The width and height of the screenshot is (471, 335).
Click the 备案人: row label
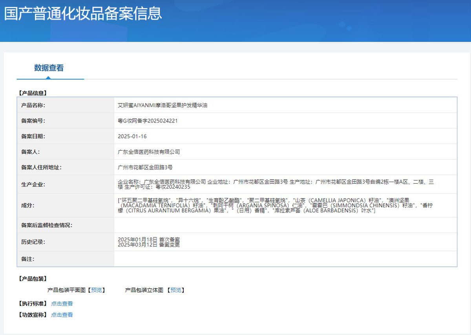(x=30, y=152)
